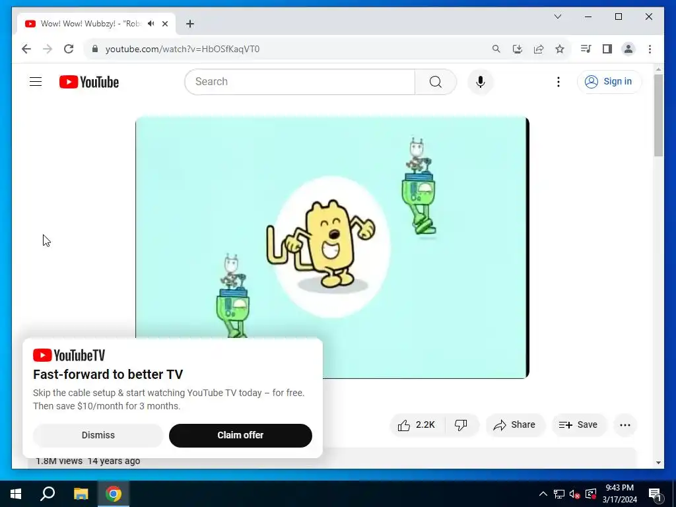Bookmark this tab with star icon
This screenshot has height=507, width=676.
click(x=560, y=49)
